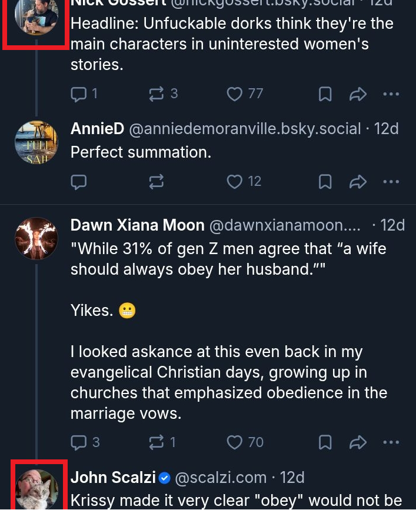The height and width of the screenshot is (510, 416).
Task: Bookmark Nick Gossert's post
Action: 325,94
